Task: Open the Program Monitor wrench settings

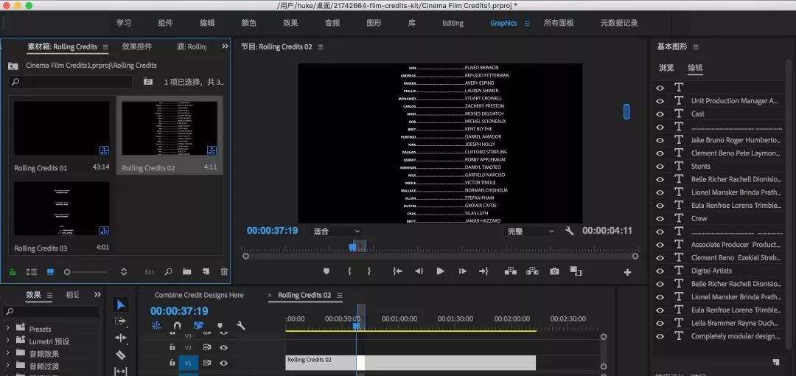Action: (x=569, y=231)
